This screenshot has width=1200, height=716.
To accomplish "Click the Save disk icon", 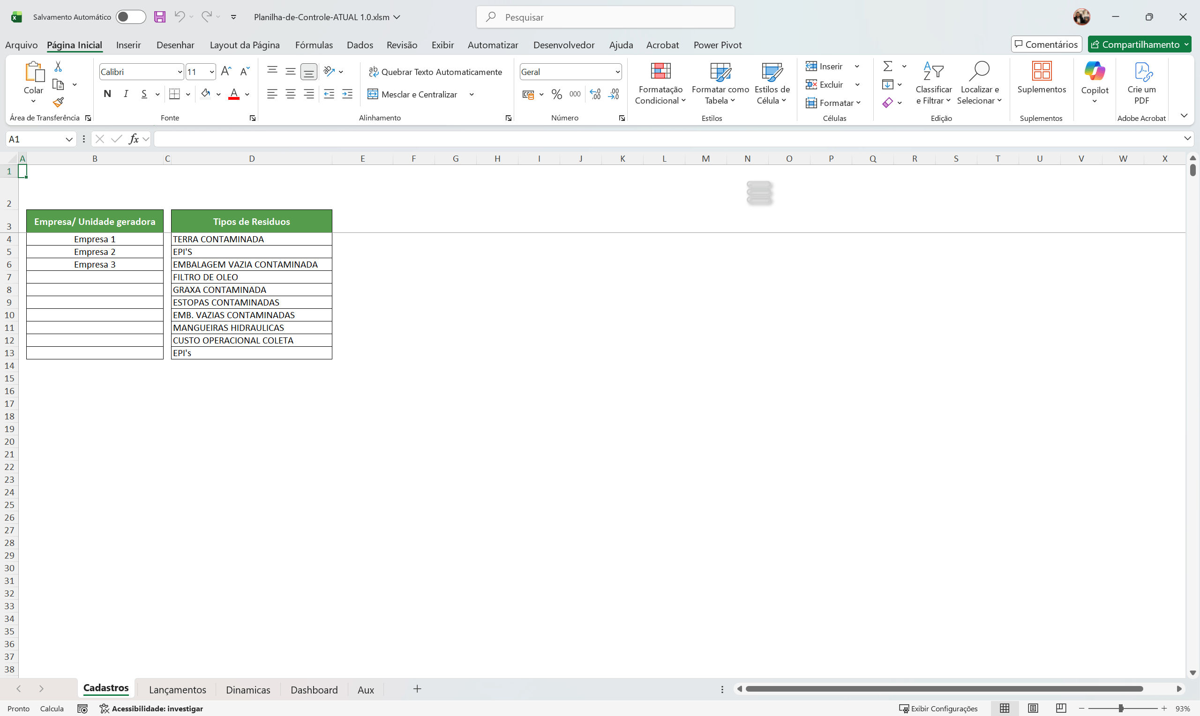I will pos(160,17).
